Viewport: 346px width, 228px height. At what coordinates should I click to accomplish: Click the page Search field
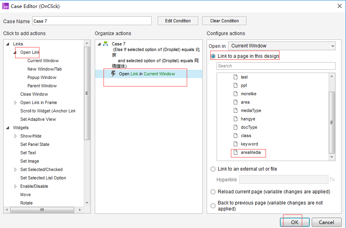click(x=276, y=66)
